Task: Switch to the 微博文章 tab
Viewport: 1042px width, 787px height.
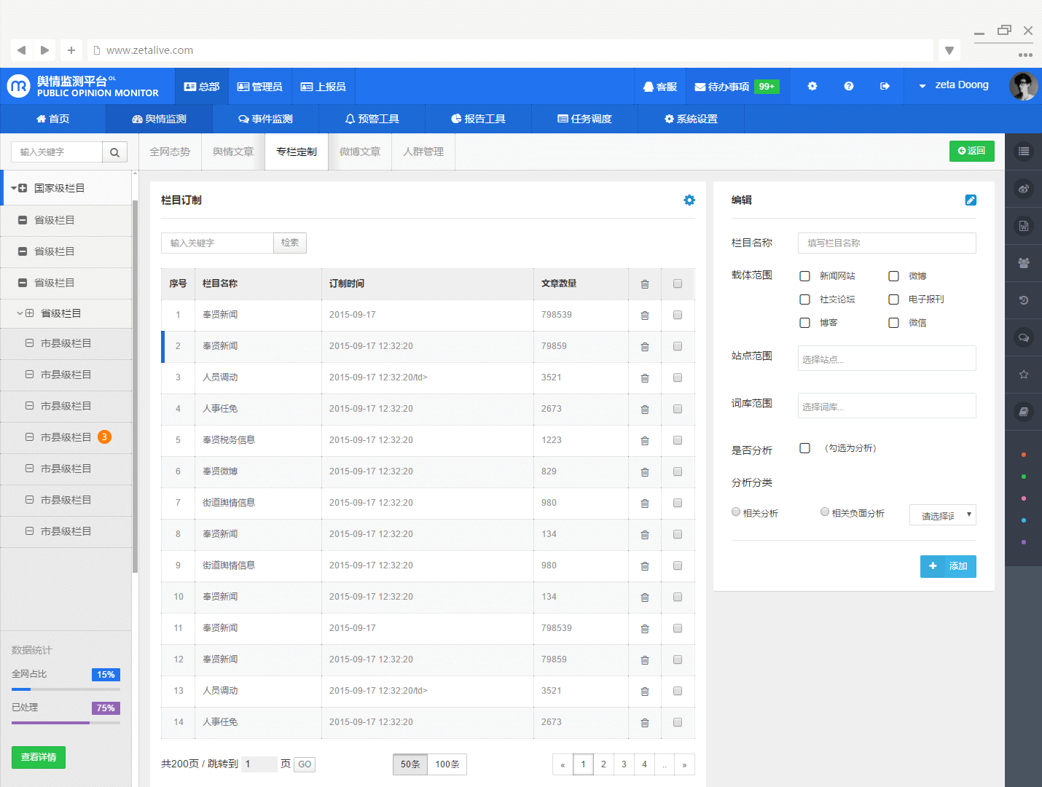Action: tap(360, 152)
